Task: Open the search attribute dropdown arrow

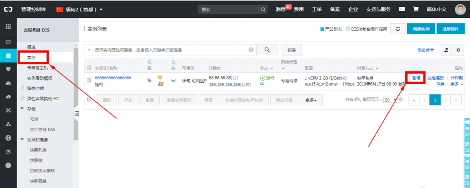Action: [89, 50]
